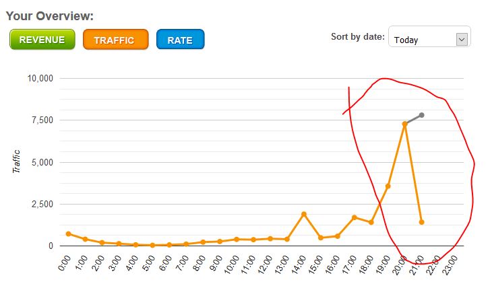
Task: Select the data point at 17:00
Action: (355, 217)
